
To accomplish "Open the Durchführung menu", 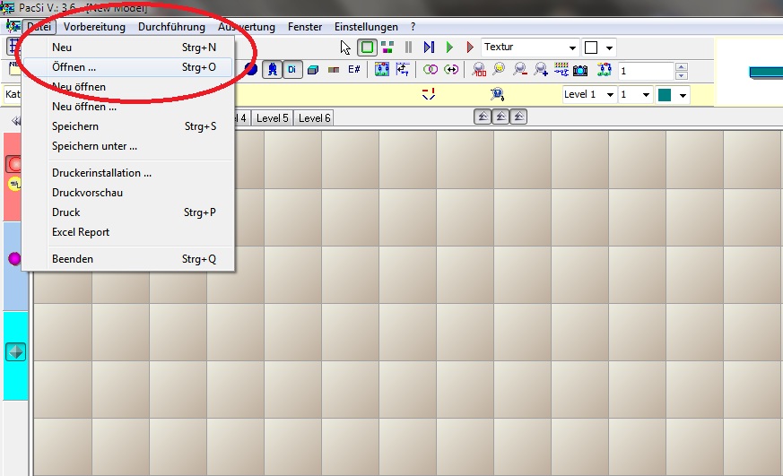I will (171, 27).
